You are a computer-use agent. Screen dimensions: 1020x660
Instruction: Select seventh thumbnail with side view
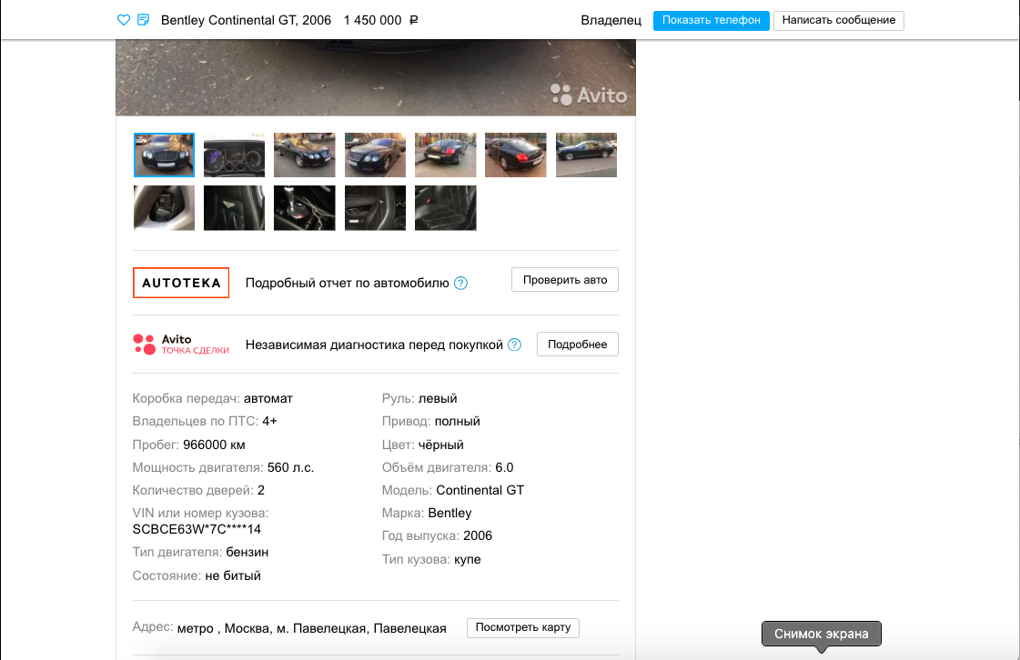[x=586, y=155]
